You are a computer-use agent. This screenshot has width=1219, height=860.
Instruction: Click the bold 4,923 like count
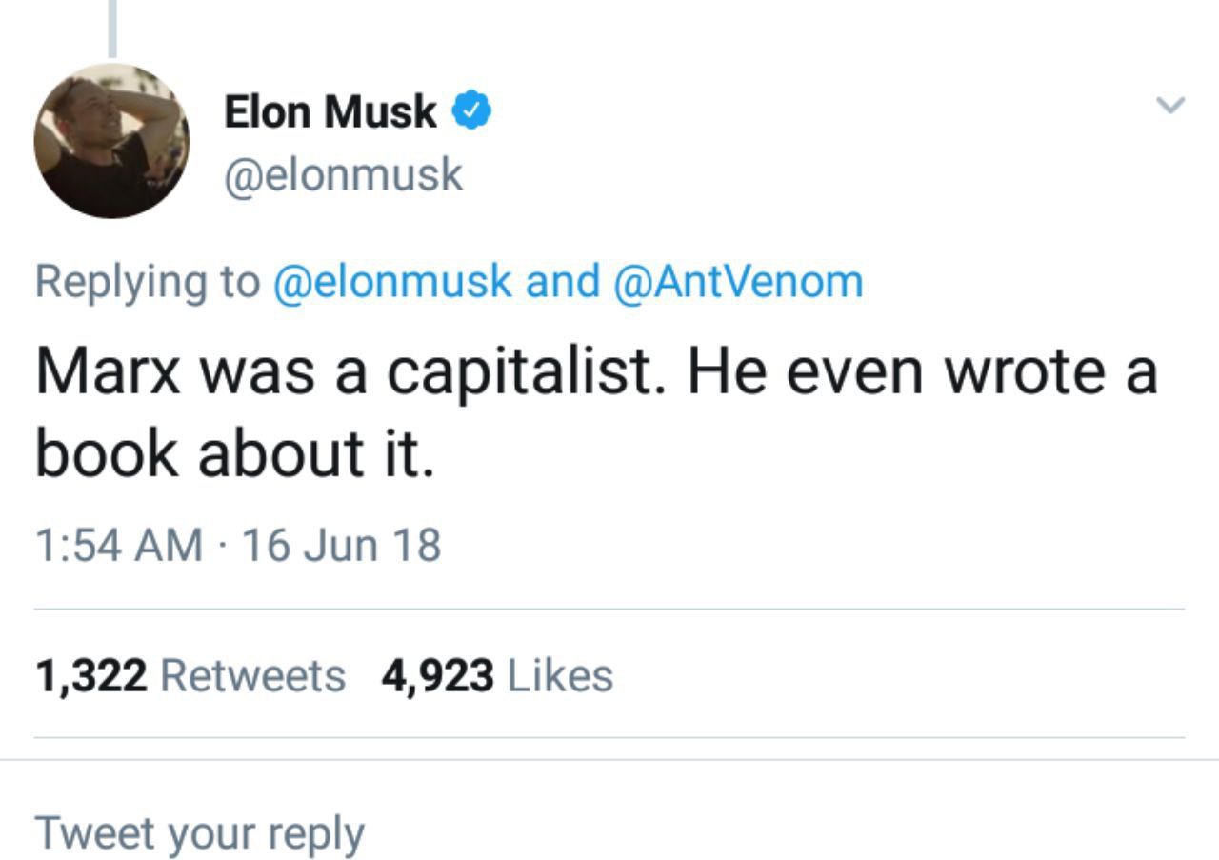pyautogui.click(x=437, y=676)
